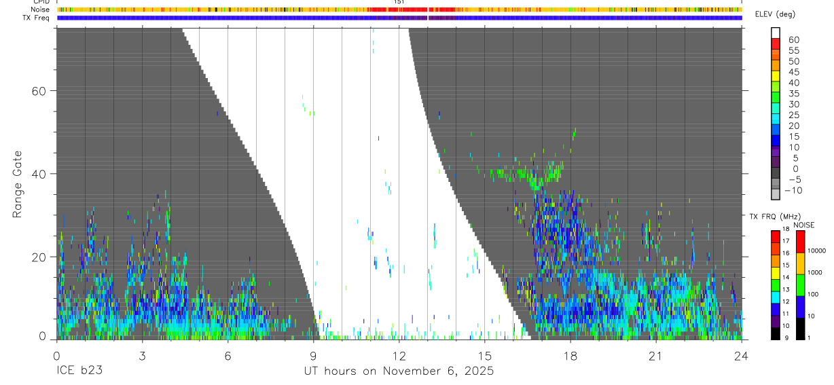Click 'UT hours on November 6, 2025' axis title
834x385 pixels.
(x=399, y=371)
